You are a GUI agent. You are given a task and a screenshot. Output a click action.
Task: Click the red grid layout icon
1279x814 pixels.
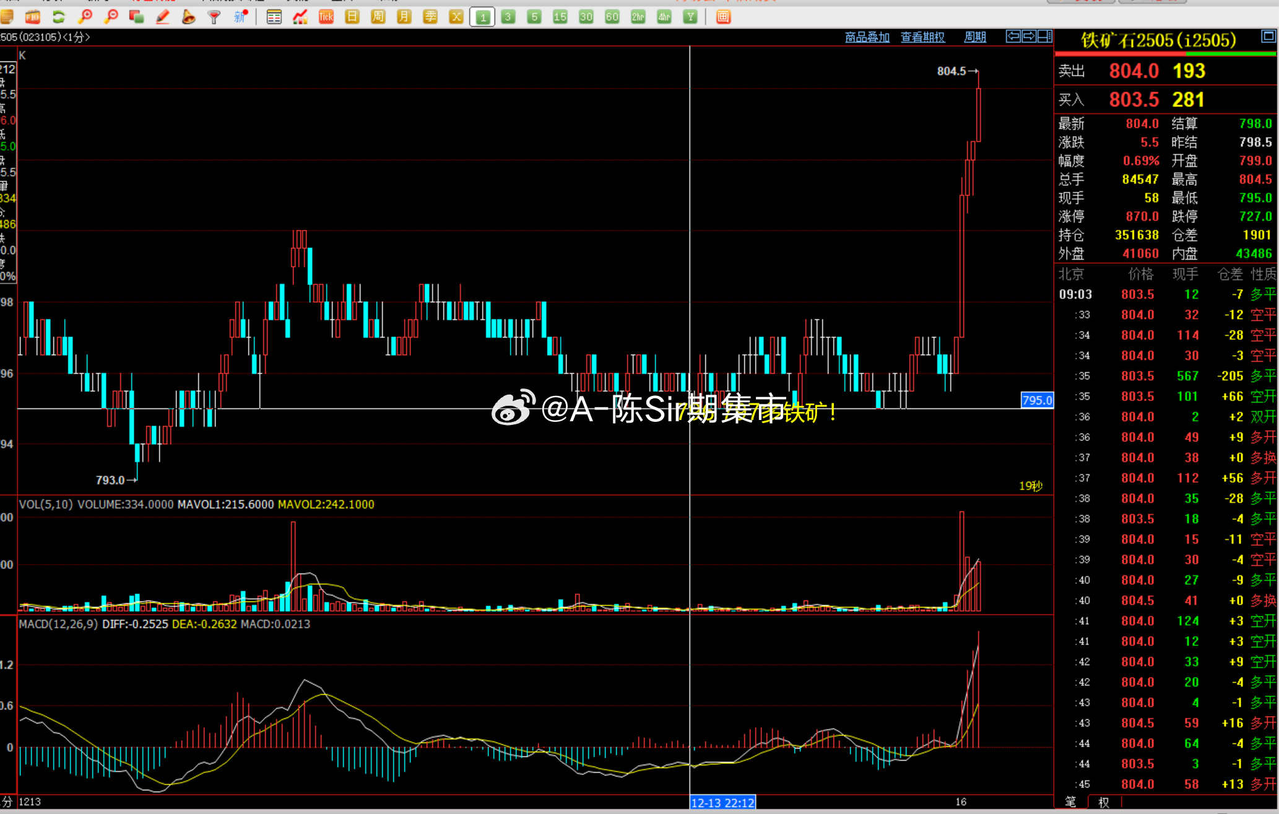coord(723,17)
